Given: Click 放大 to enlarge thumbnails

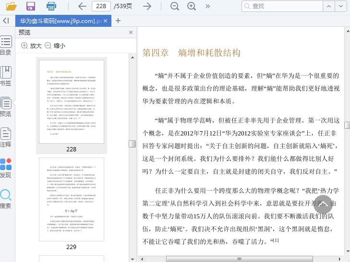Looking at the screenshot, I should [x=31, y=46].
